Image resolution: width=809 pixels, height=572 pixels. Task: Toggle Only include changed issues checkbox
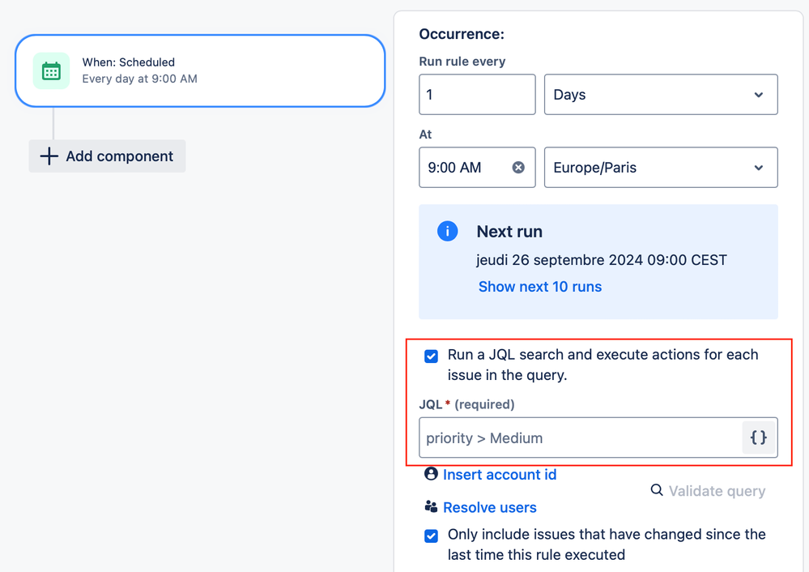[432, 536]
